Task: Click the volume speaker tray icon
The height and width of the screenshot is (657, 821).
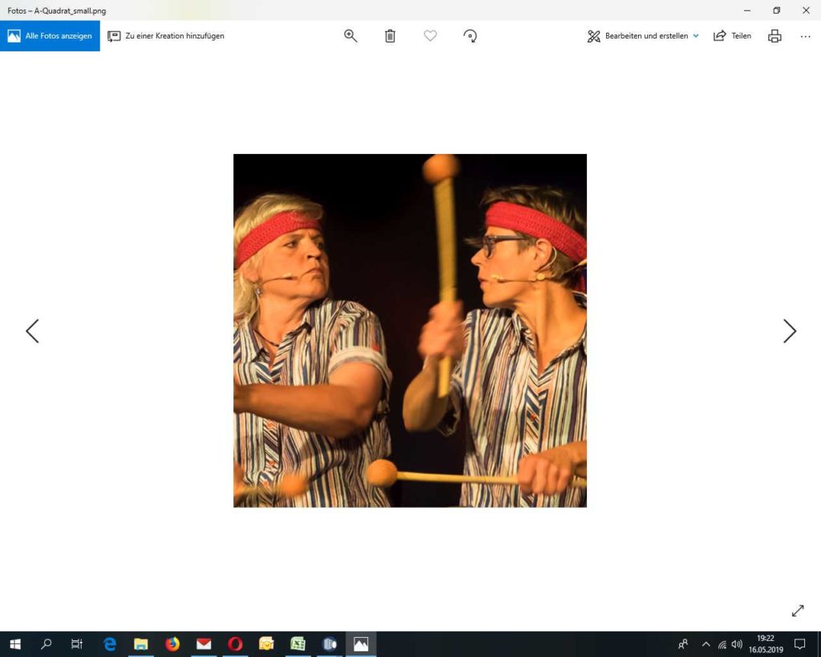Action: point(737,644)
